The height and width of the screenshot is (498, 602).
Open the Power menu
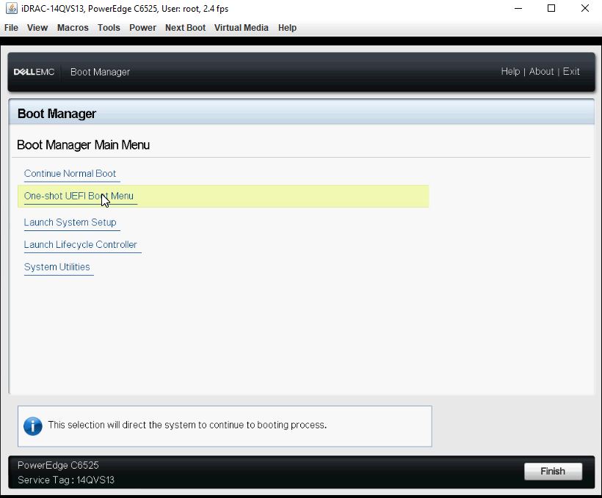pyautogui.click(x=142, y=28)
